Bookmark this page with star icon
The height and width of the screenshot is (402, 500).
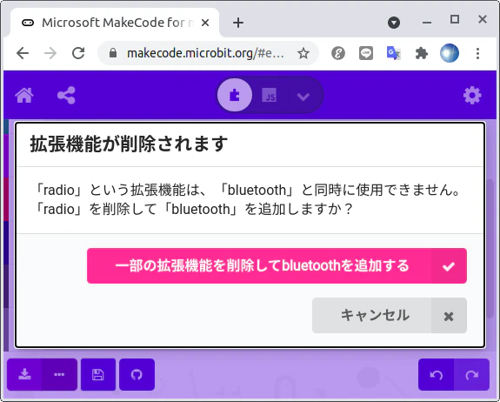click(x=303, y=53)
